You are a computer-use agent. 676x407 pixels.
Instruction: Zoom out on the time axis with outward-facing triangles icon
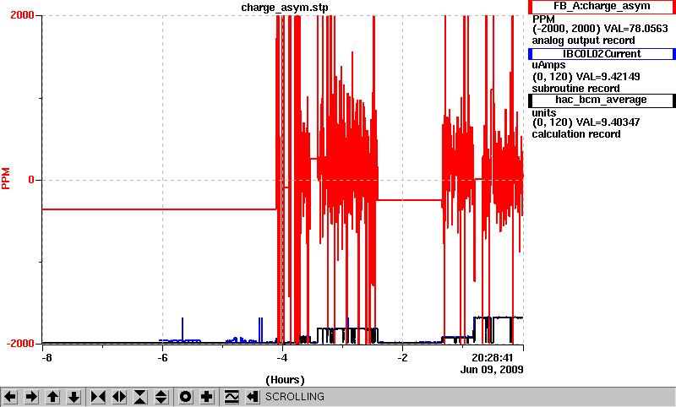tap(119, 396)
